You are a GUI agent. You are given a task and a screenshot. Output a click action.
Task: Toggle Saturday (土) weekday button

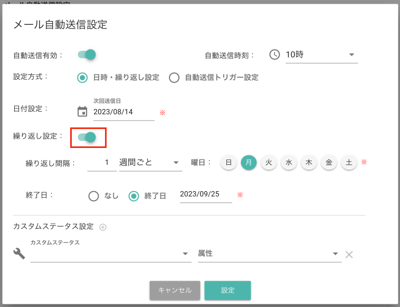pyautogui.click(x=349, y=162)
